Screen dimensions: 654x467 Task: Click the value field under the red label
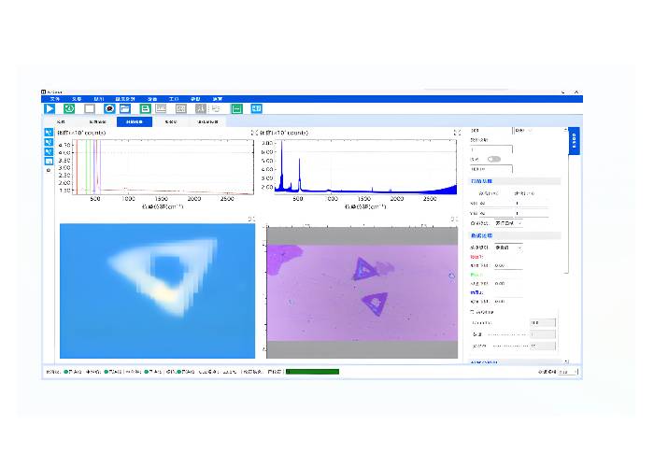tap(508, 265)
